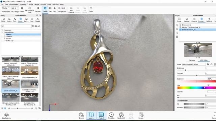This screenshot has height=121, width=216.
Task: Click the Perspective icon in toolbar
Action: 59,8
